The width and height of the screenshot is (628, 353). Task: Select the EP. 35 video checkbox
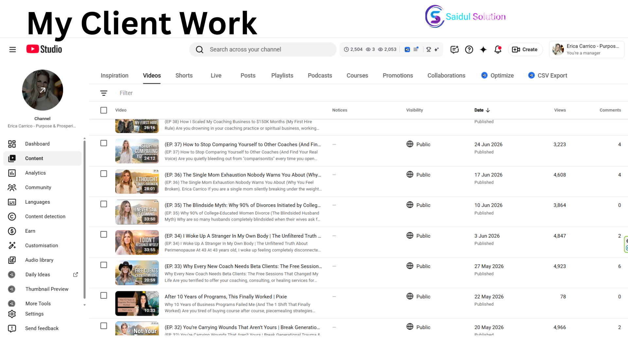pyautogui.click(x=104, y=204)
